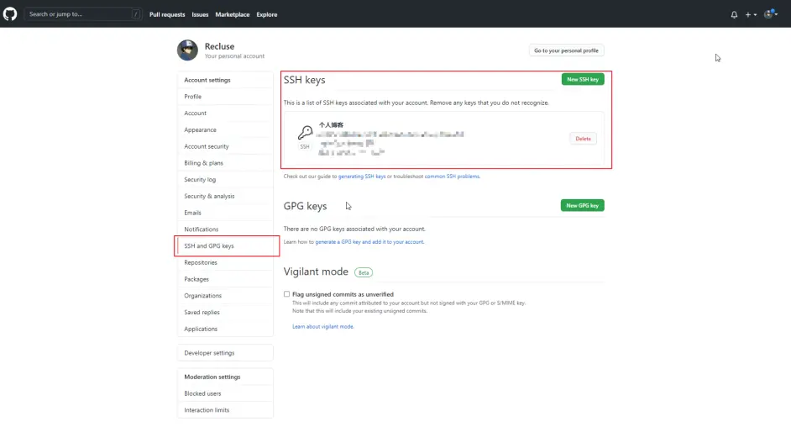Open Account security settings

[207, 146]
